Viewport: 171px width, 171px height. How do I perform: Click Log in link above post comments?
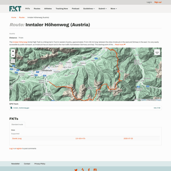[x=12, y=148]
